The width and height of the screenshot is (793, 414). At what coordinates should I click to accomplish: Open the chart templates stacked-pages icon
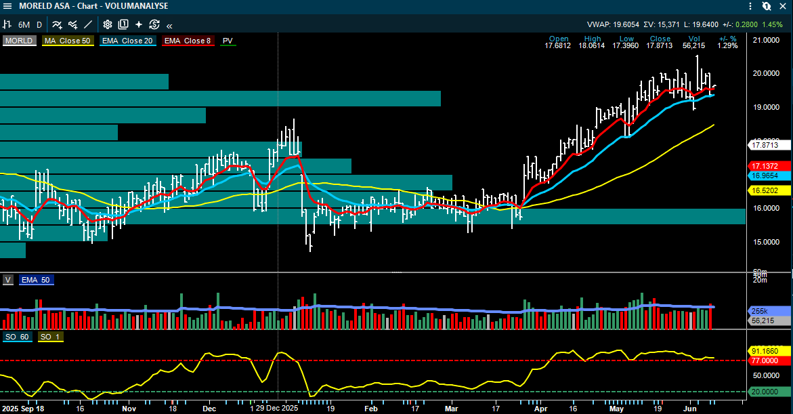[123, 24]
